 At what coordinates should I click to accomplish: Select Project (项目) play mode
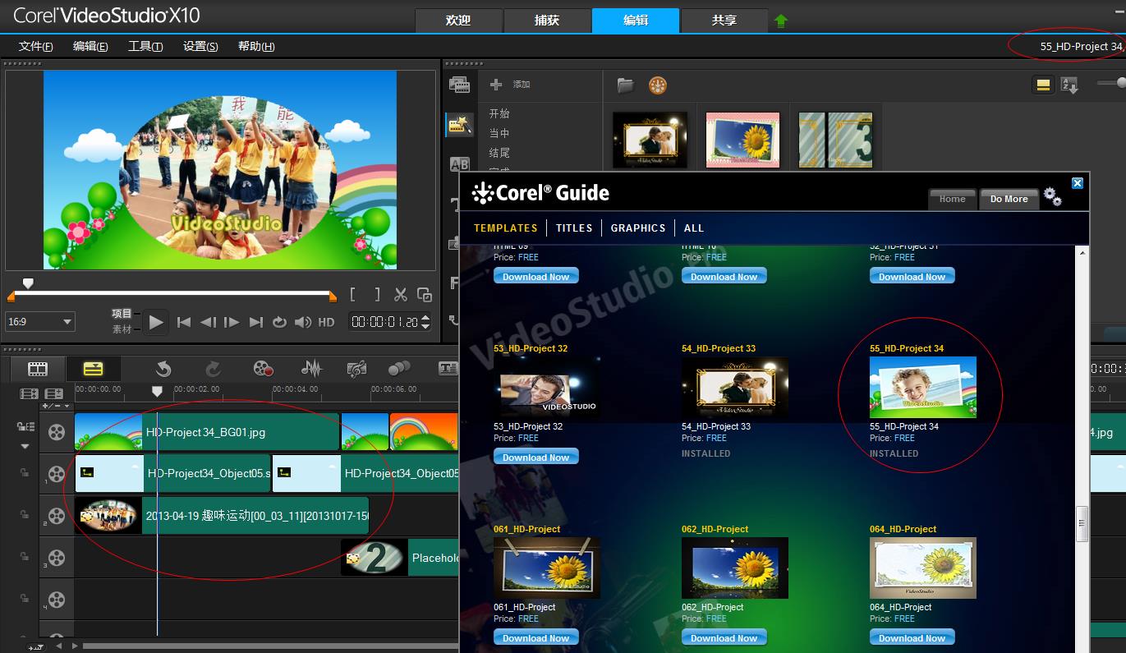pos(122,314)
